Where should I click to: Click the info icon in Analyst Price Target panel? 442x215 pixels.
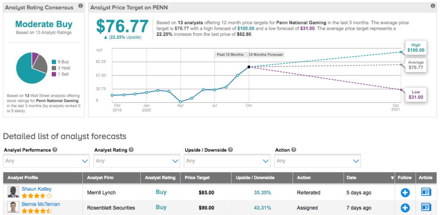[x=433, y=6]
